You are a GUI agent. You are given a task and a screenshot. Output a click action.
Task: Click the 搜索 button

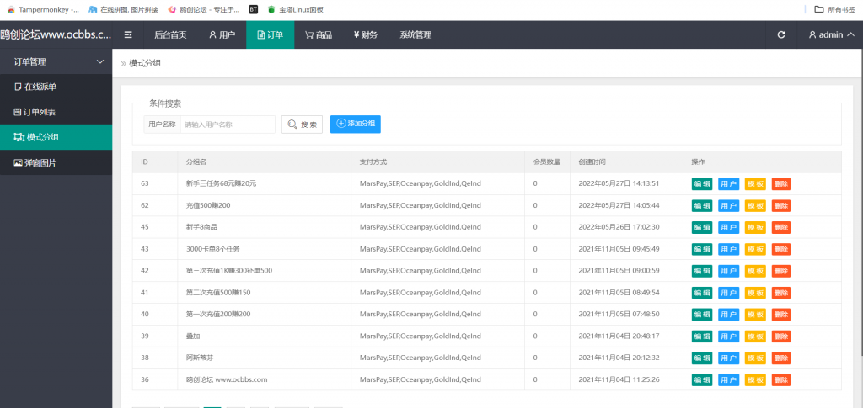click(x=302, y=125)
